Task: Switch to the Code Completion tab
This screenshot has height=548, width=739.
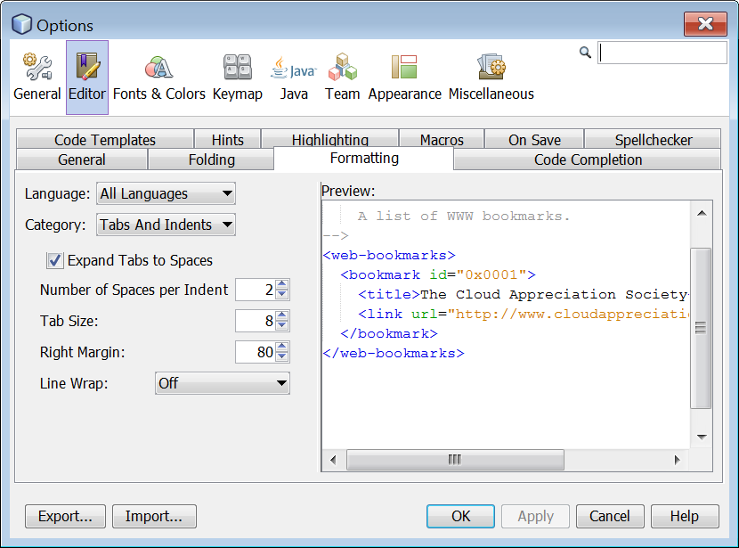Action: [x=588, y=159]
